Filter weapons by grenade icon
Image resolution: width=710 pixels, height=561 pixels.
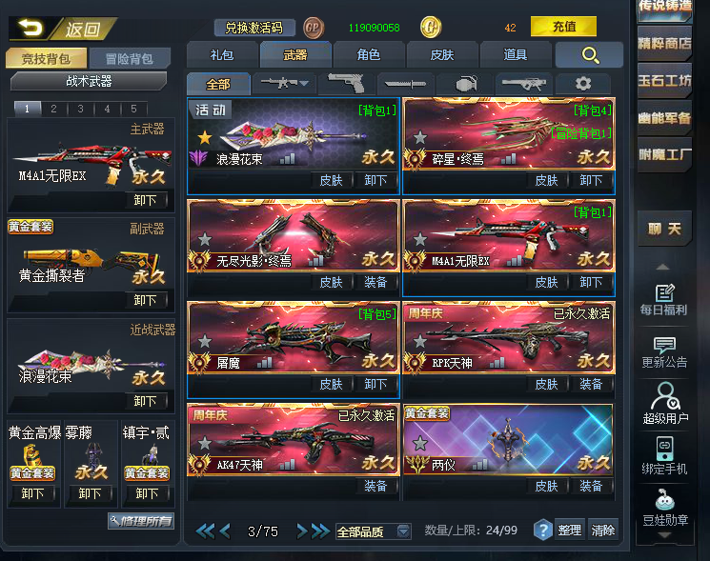click(x=465, y=84)
